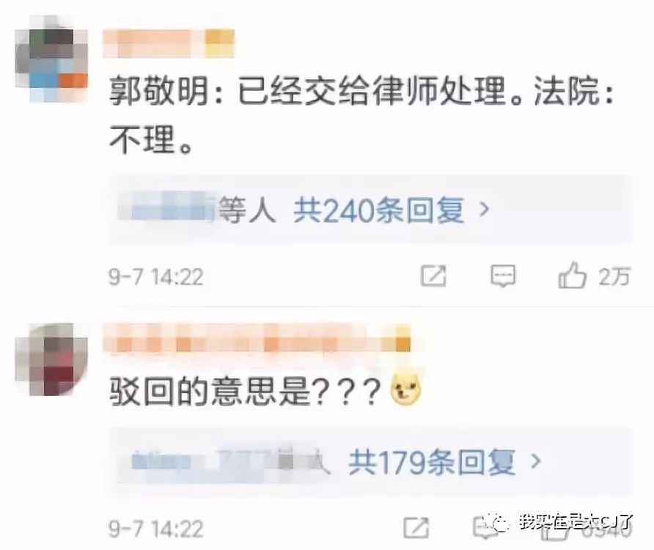Click the 驳回的意思是??? comment text
Screen dimensions: 654x550
pyautogui.click(x=245, y=392)
